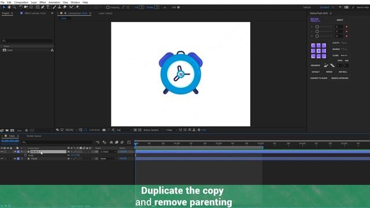Click the MotionTools sequence ascending icon
The height and width of the screenshot is (208, 370).
click(326, 65)
